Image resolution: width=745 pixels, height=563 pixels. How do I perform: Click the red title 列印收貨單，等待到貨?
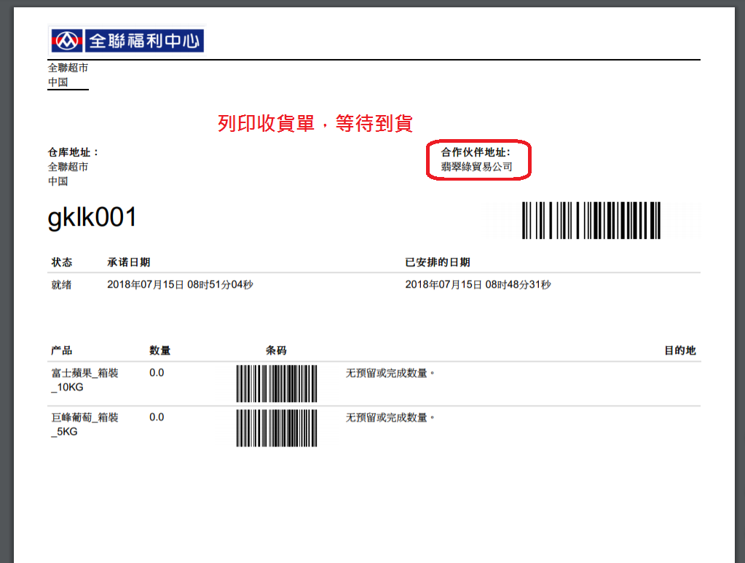(x=315, y=124)
